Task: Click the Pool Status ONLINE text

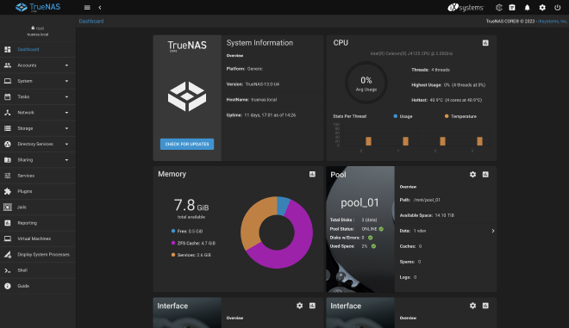Action: pos(369,229)
